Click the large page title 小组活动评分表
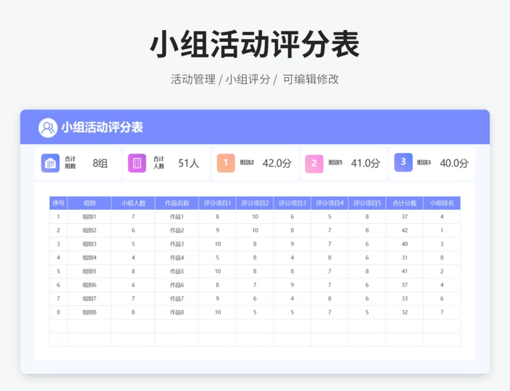Viewport: 510px width, 391px height. (x=254, y=44)
